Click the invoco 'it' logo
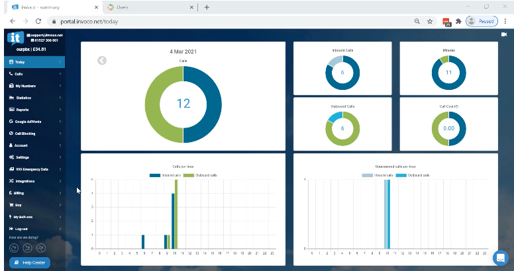This screenshot has height=271, width=514. (x=15, y=38)
